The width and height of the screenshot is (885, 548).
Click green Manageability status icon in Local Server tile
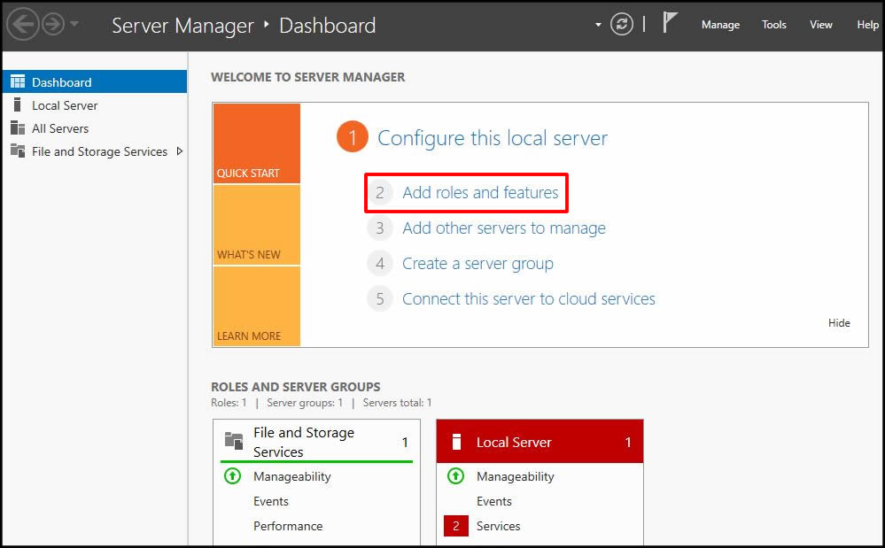[x=455, y=476]
